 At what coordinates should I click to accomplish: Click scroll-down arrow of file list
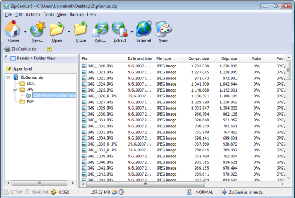click(289, 178)
